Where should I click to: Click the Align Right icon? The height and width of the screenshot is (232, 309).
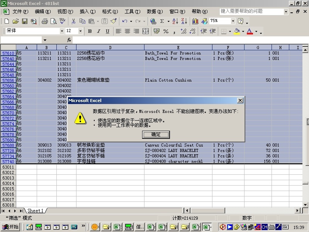[136, 31]
